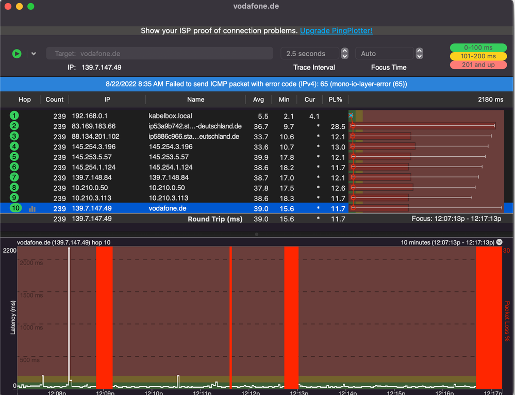Click IP 83.169.183.66 in hop 2
Image resolution: width=515 pixels, height=395 pixels.
(x=94, y=126)
